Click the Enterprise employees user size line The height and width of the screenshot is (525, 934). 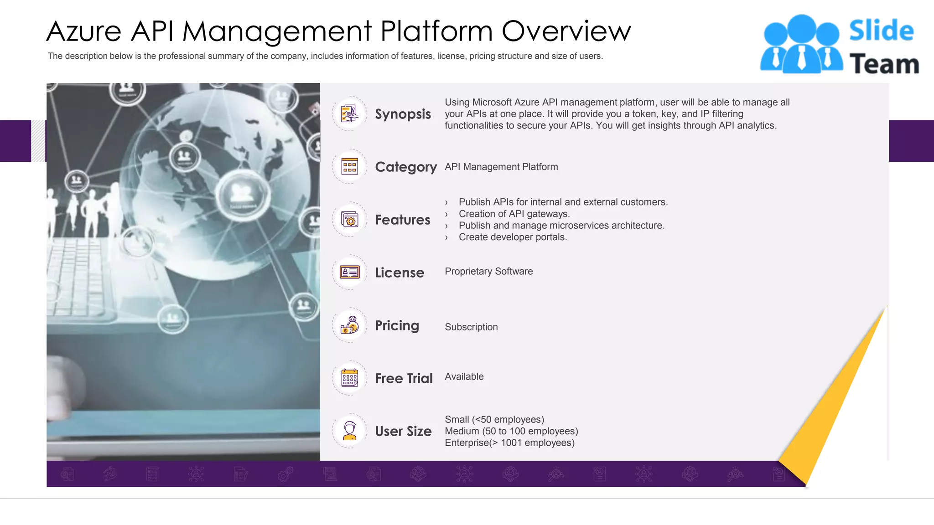pos(509,443)
